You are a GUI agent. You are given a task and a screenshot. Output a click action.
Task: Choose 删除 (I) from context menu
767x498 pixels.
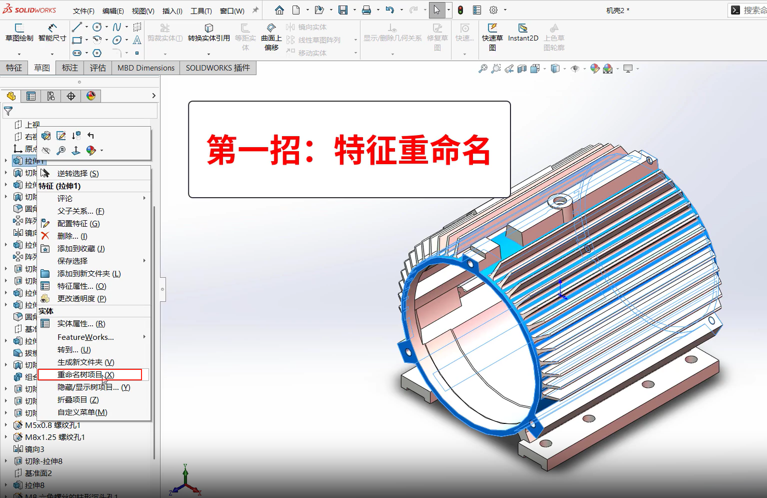pyautogui.click(x=94, y=236)
